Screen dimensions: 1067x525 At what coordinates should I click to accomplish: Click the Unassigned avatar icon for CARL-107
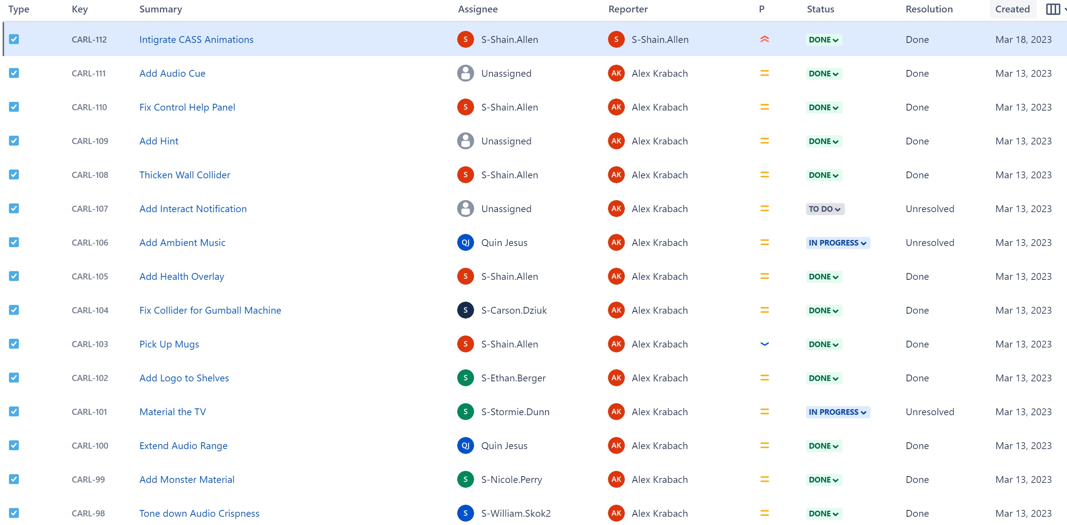click(x=465, y=208)
